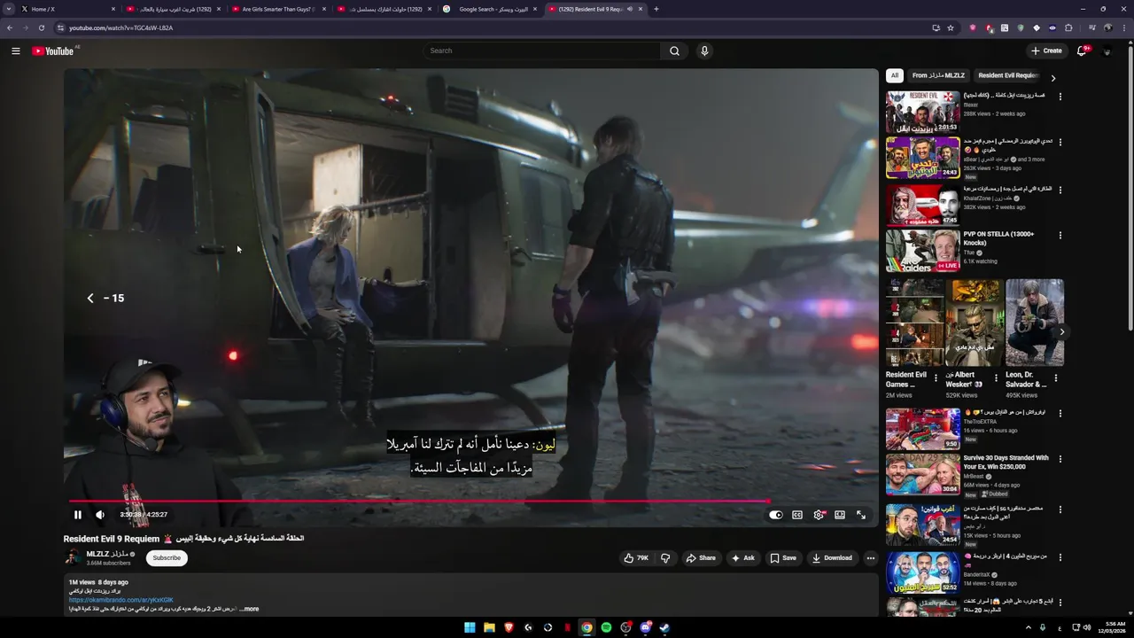Enter full screen mode
Image resolution: width=1134 pixels, height=638 pixels.
[x=861, y=515]
